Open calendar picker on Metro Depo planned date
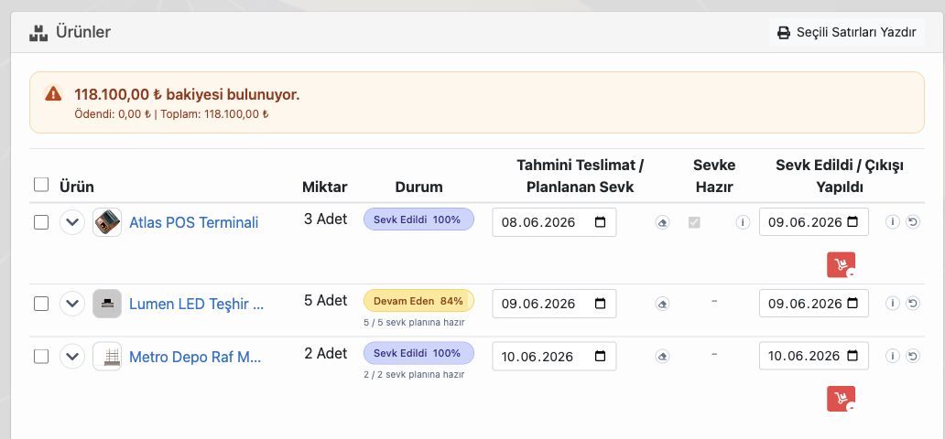 pyautogui.click(x=601, y=357)
